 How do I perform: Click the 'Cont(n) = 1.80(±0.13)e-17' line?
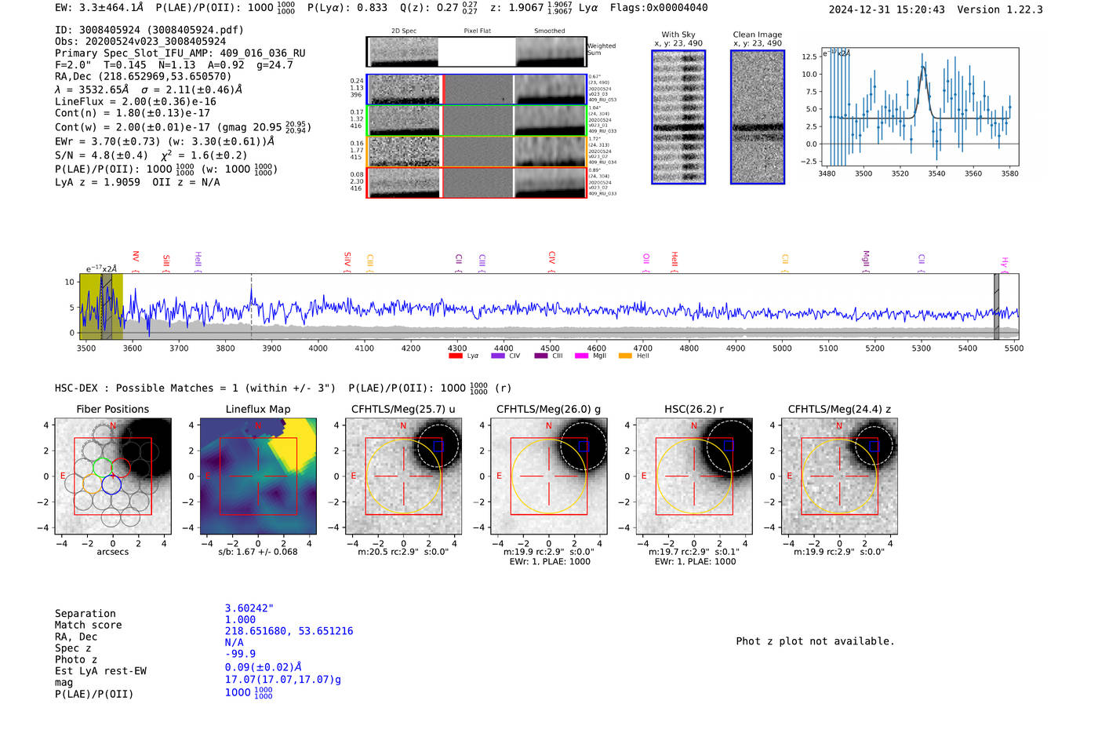tap(133, 112)
